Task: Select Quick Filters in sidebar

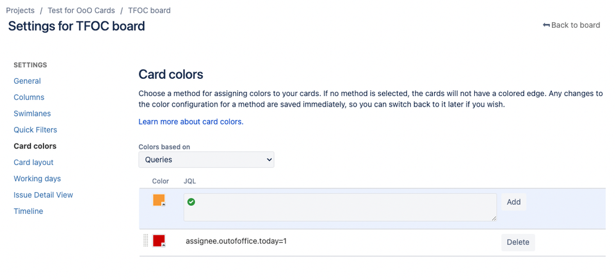Action: [35, 130]
